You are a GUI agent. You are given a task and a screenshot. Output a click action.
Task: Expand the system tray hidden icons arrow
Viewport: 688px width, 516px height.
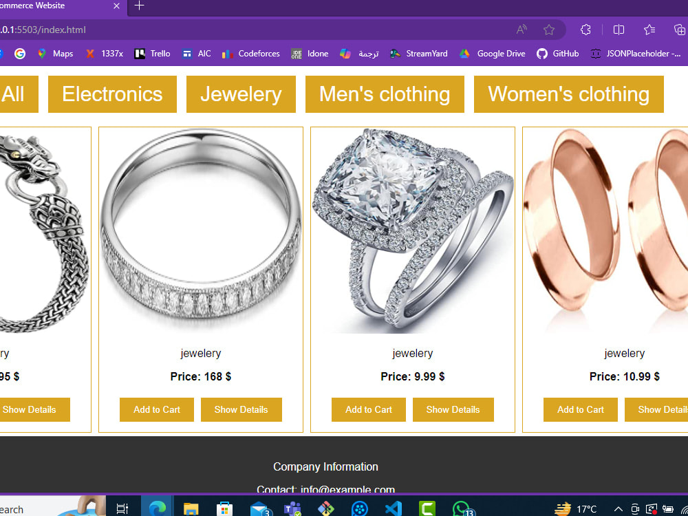619,509
